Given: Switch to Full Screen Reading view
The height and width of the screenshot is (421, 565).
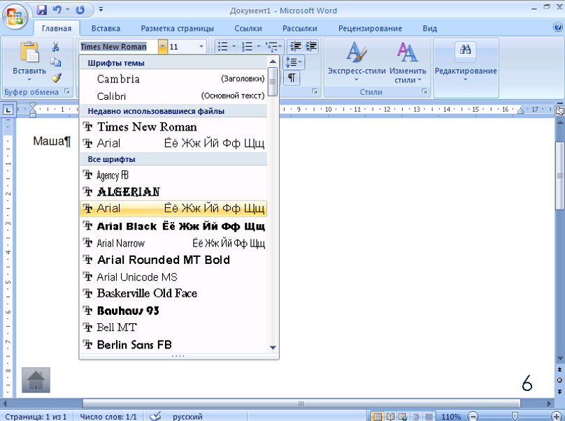Looking at the screenshot, I should click(x=390, y=417).
